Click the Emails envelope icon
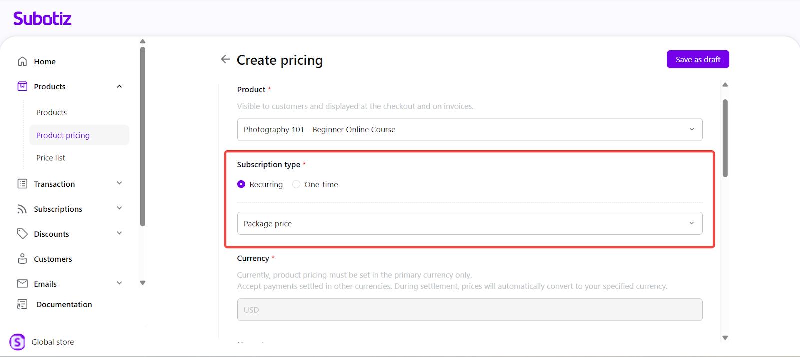 [x=22, y=284]
